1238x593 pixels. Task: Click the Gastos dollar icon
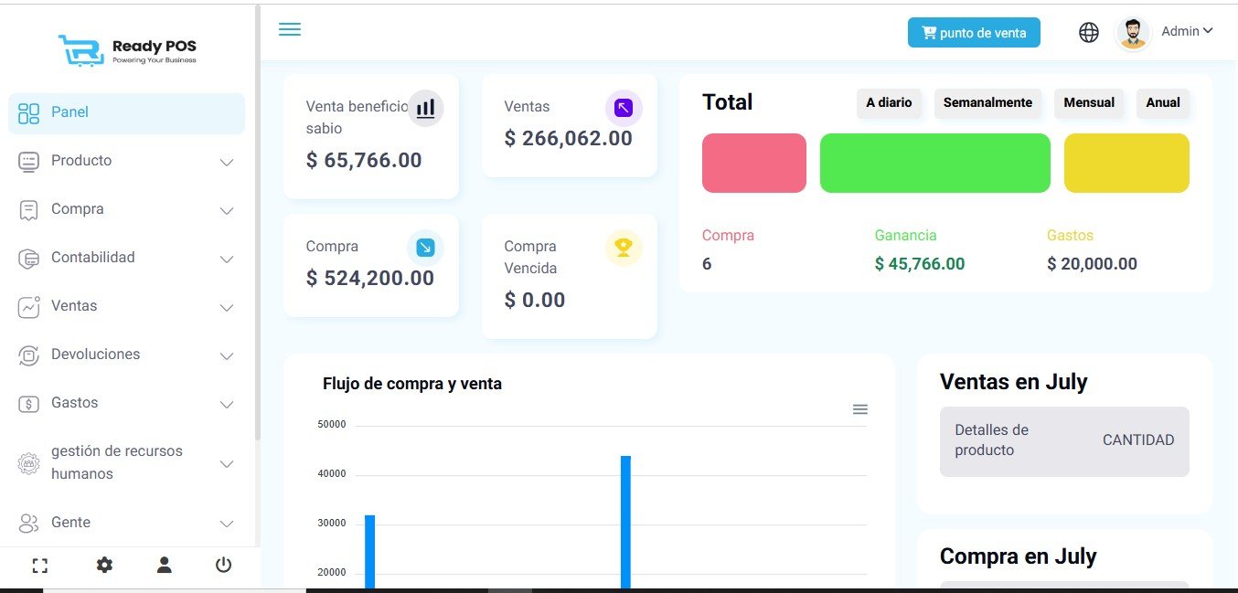pos(27,403)
